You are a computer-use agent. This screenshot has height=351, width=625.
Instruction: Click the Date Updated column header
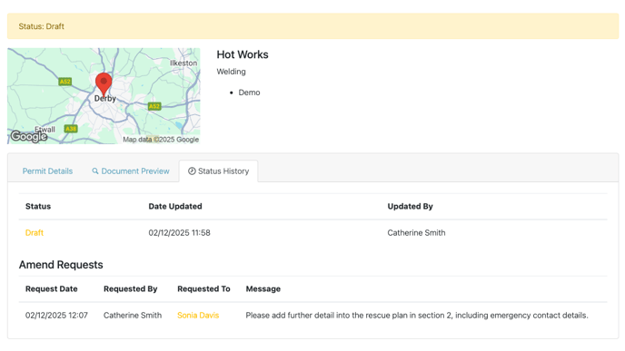(x=175, y=206)
